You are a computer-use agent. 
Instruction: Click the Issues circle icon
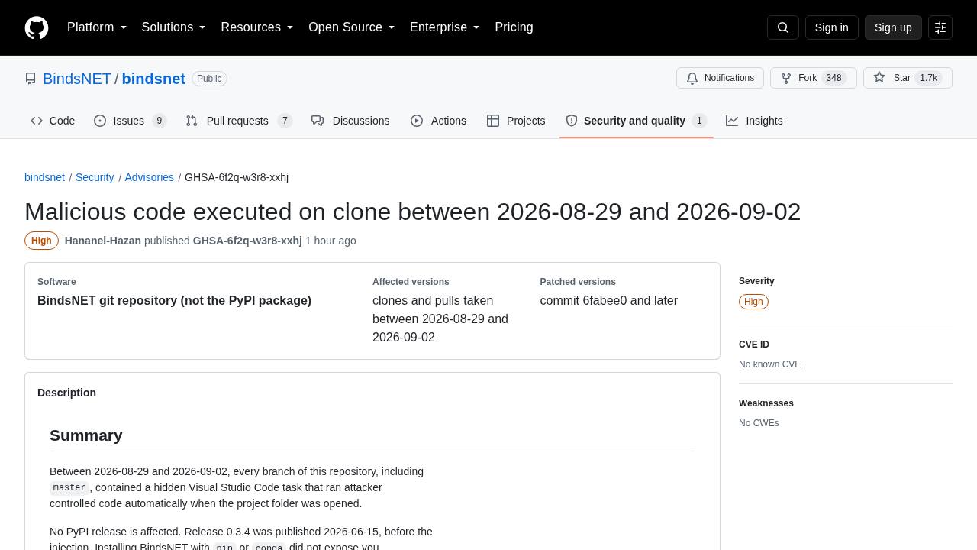[x=100, y=121]
